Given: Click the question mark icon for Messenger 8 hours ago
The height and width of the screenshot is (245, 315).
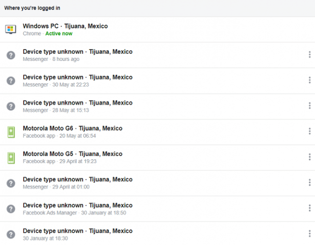Looking at the screenshot, I should (x=11, y=55).
